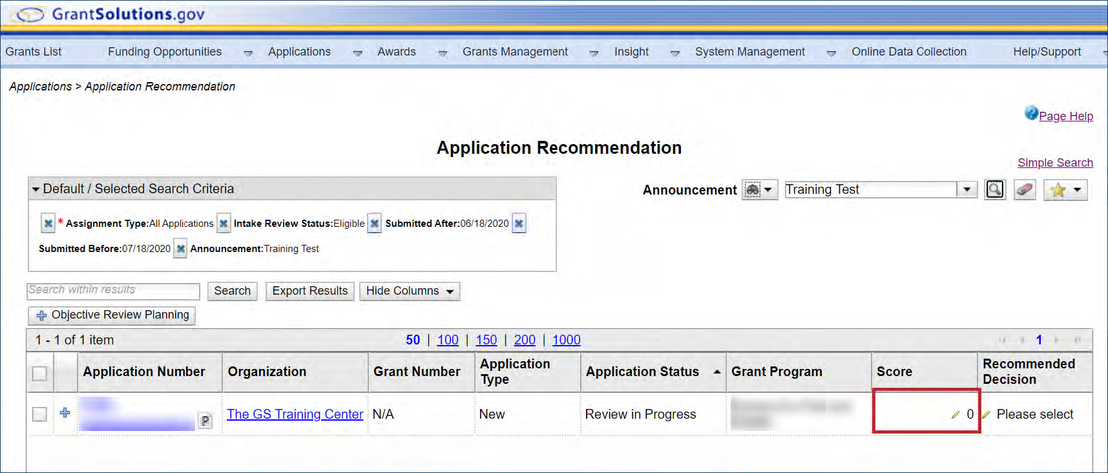Click the magnifying glass search icon
The width and height of the screenshot is (1108, 473).
click(x=994, y=189)
